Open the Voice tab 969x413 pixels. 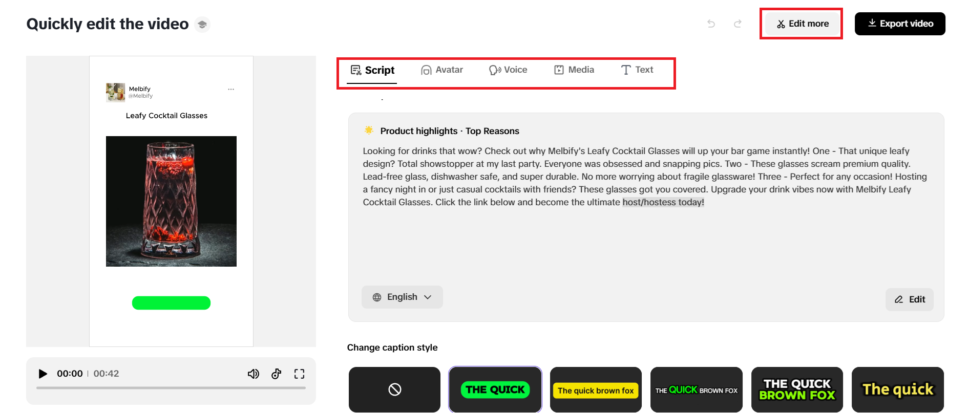click(x=508, y=70)
